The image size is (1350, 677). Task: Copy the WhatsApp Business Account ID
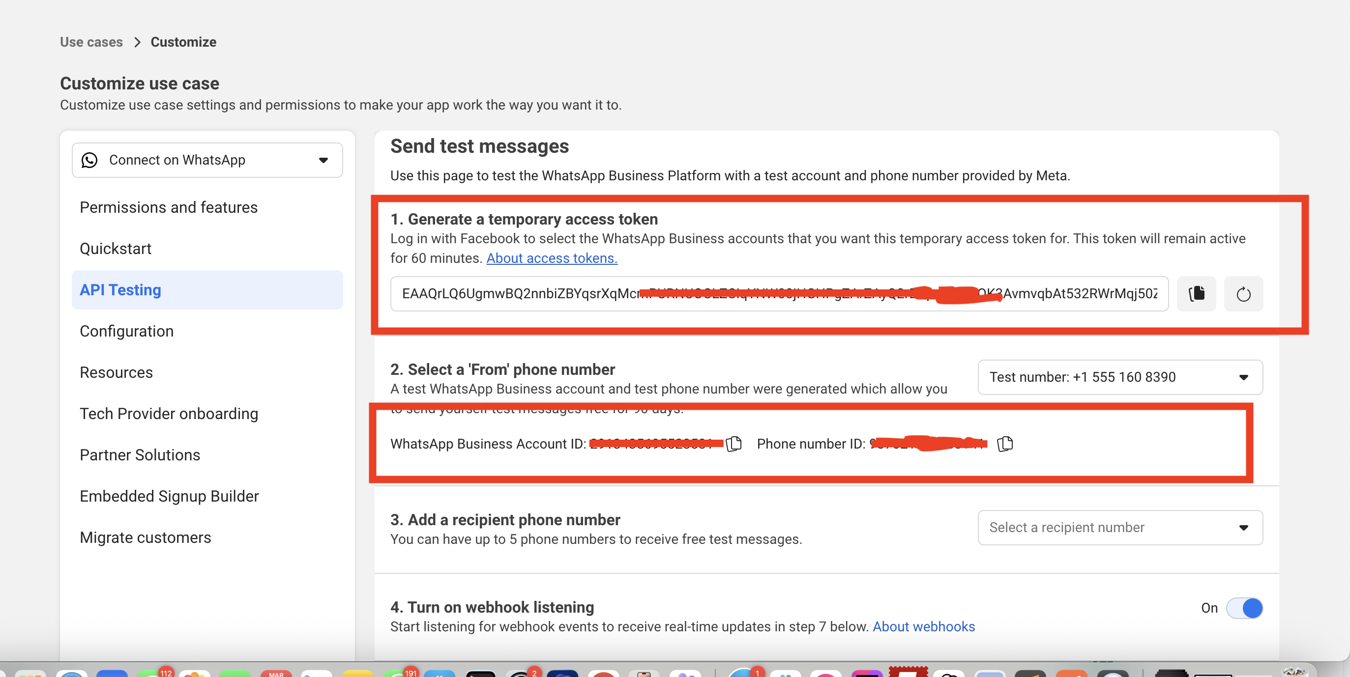734,444
